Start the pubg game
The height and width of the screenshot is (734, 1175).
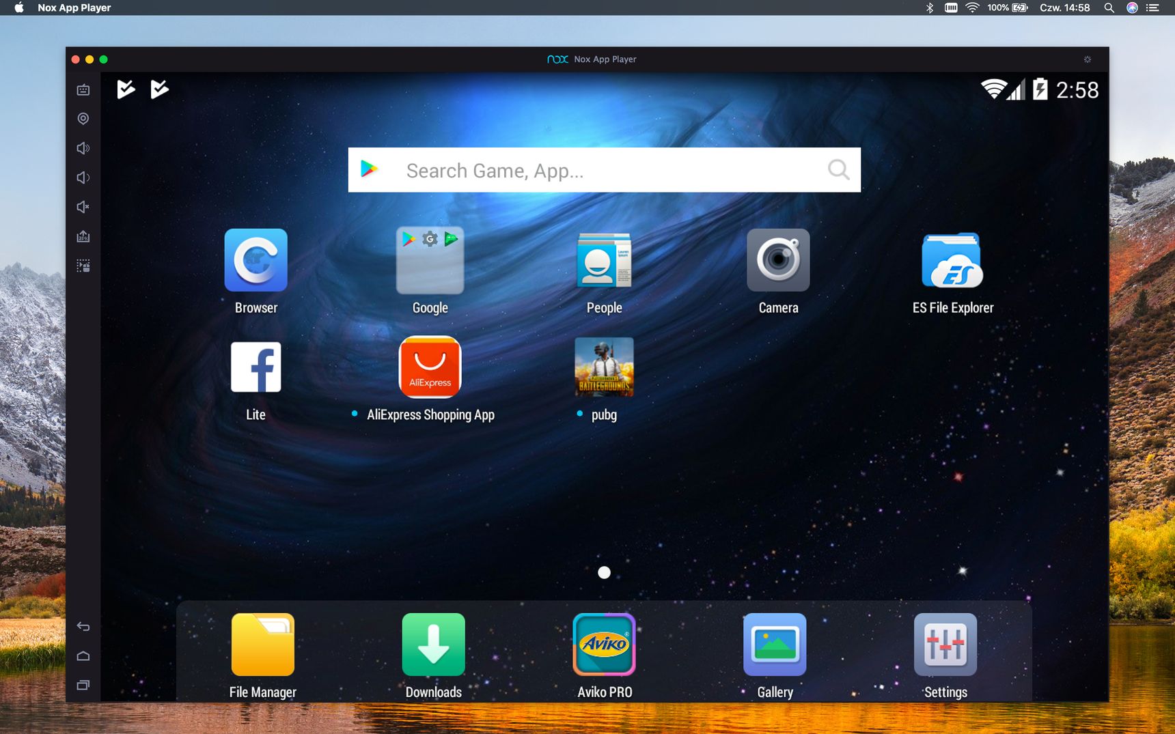click(604, 367)
